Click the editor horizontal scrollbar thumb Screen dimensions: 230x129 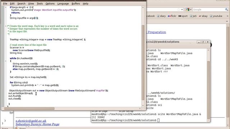point(29,109)
